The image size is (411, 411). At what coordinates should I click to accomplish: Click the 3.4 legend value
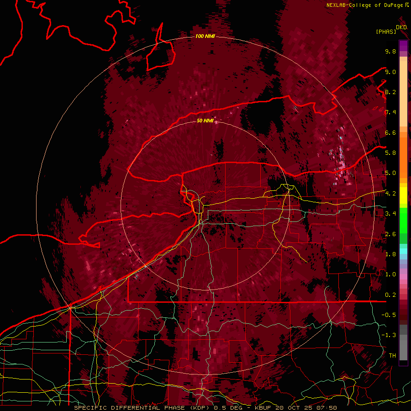point(390,214)
